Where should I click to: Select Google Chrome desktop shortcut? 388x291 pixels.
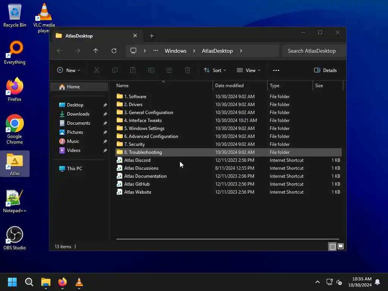(x=15, y=129)
